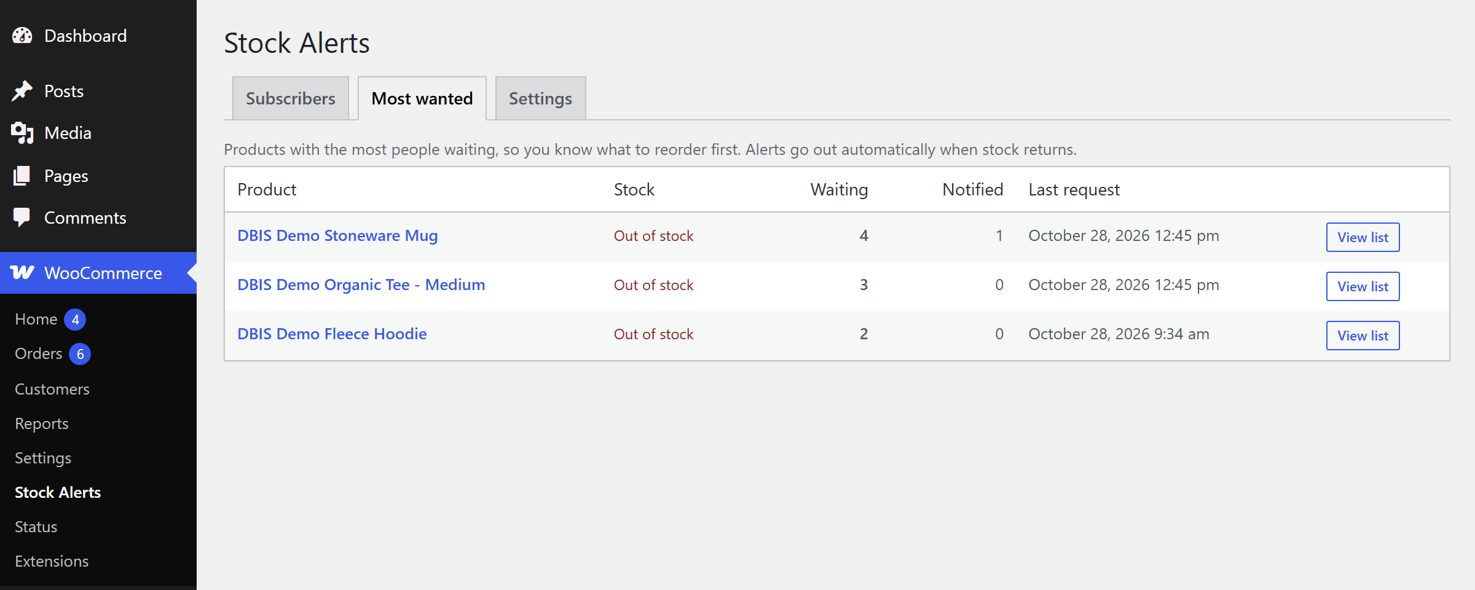
Task: Select the Most wanted tab
Action: 422,98
